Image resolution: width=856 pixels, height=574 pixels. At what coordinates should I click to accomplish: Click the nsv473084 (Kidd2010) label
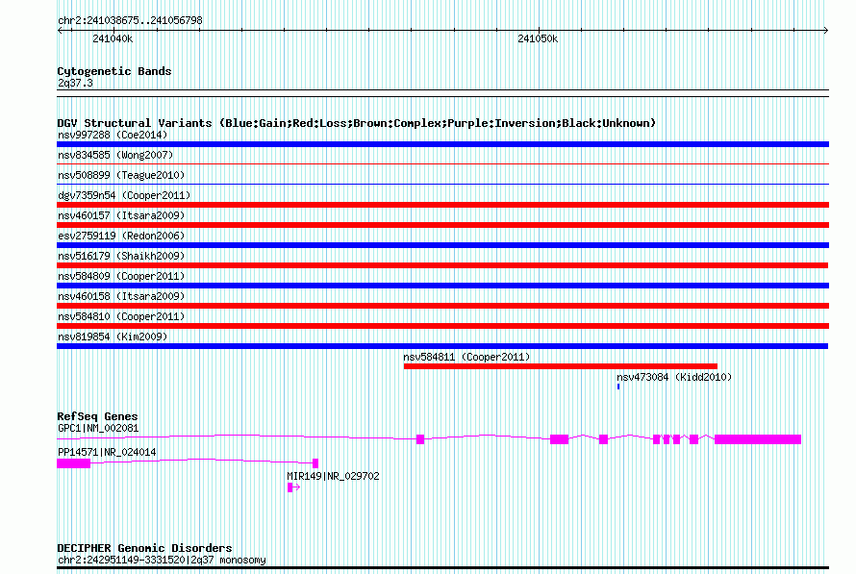(x=674, y=377)
